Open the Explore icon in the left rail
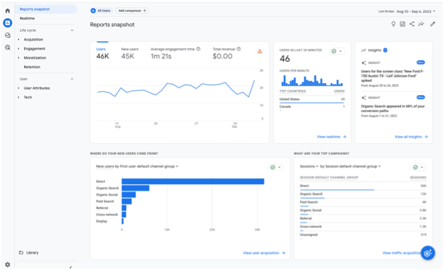The height and width of the screenshot is (270, 445). (7, 35)
